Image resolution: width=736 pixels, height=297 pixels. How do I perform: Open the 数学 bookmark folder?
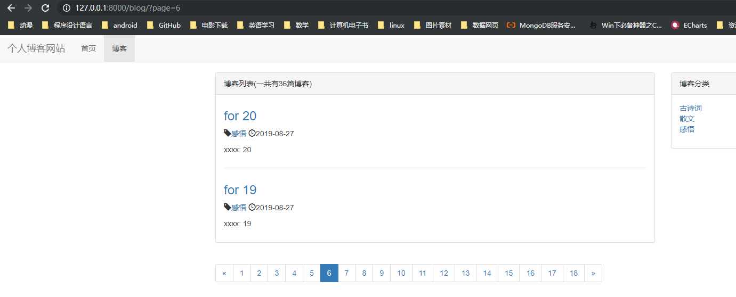296,25
